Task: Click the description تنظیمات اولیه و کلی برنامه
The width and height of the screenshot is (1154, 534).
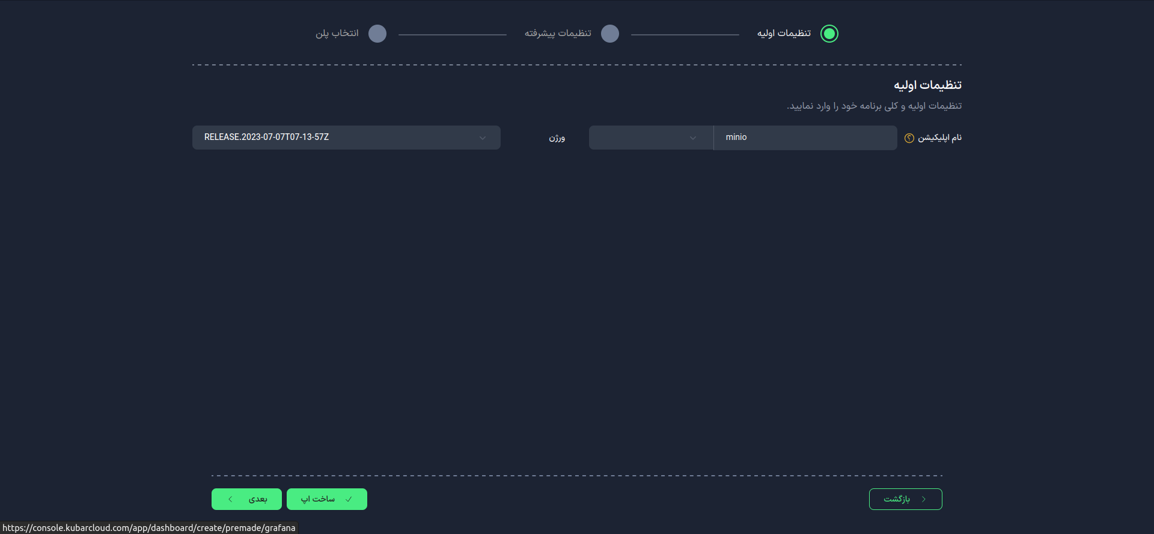Action: (875, 106)
